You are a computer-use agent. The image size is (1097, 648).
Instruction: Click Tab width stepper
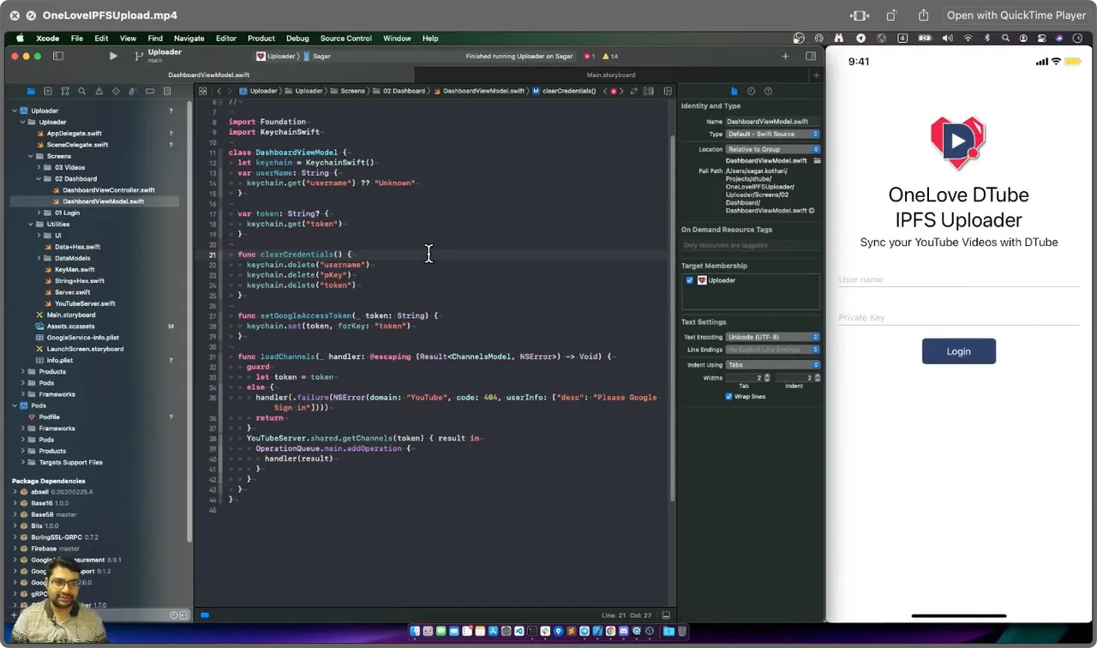tap(766, 378)
